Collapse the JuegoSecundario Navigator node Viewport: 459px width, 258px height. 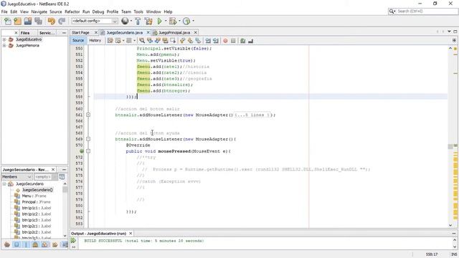click(4, 183)
